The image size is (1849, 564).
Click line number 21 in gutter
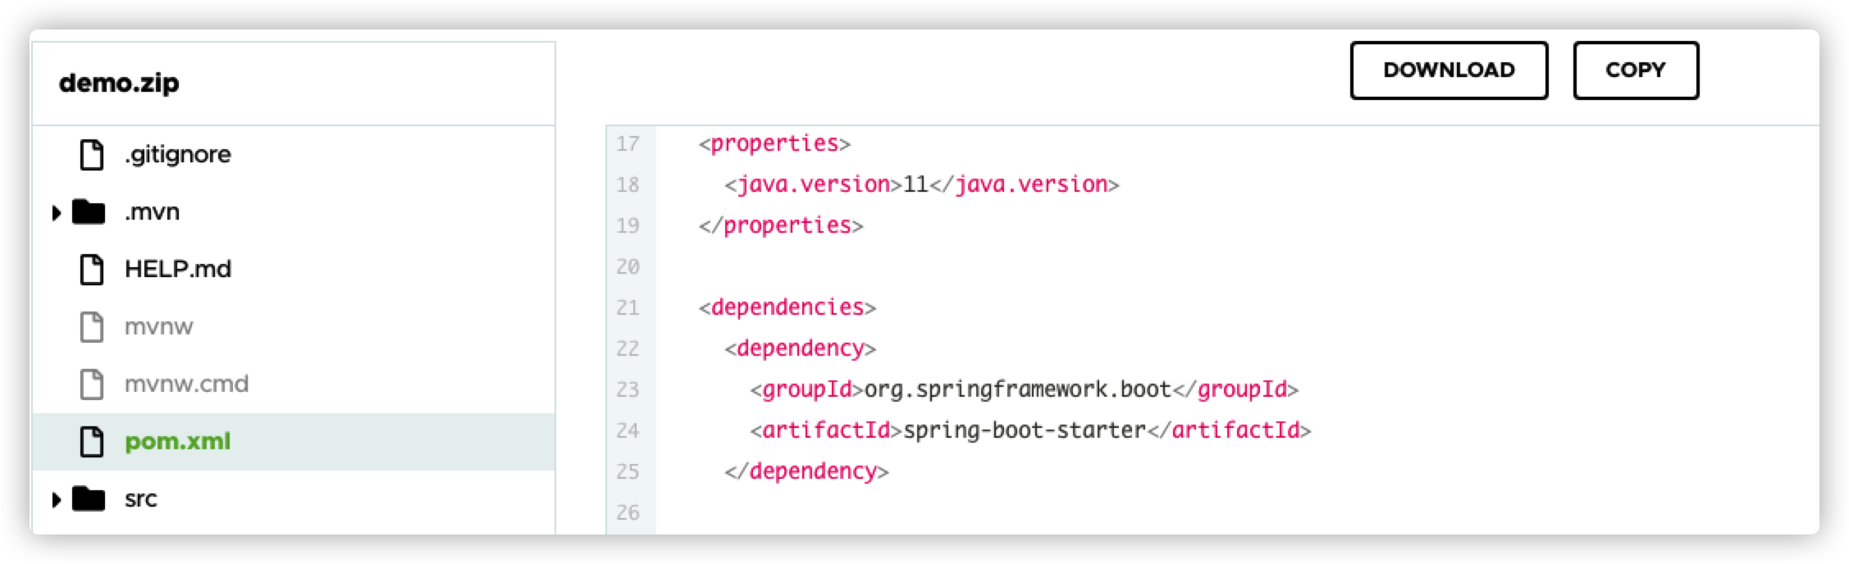(x=628, y=308)
